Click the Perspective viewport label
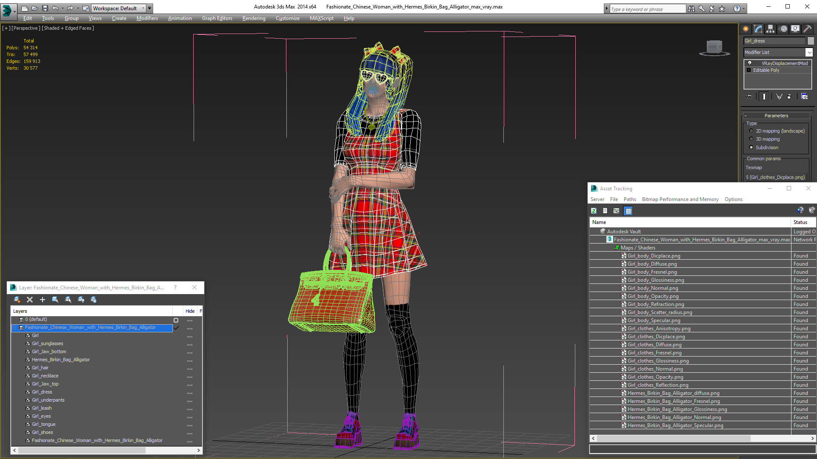The width and height of the screenshot is (817, 459). (26, 28)
